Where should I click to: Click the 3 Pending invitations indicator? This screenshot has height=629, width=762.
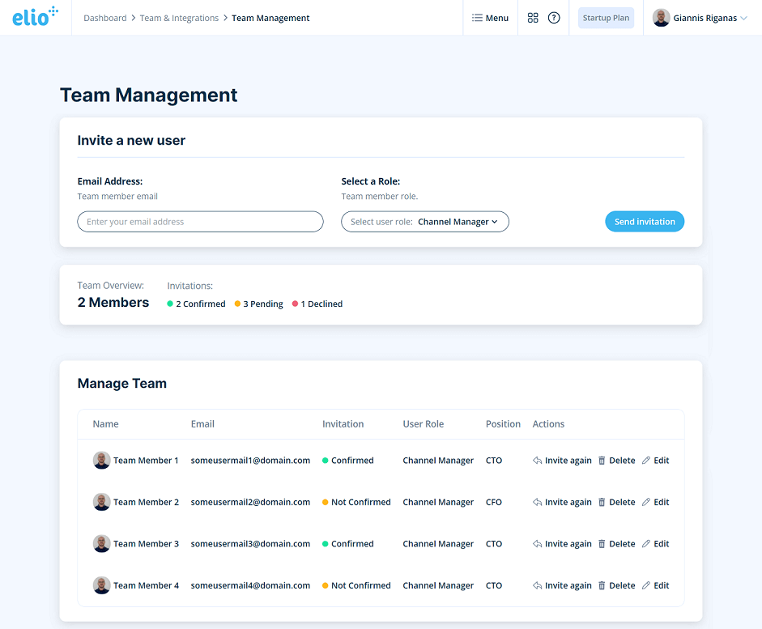pos(259,304)
